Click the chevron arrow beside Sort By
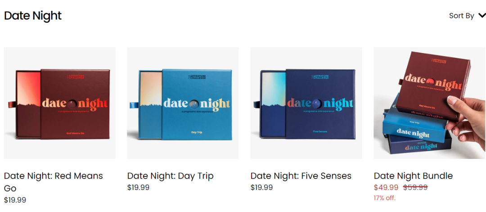Screen dimensions: 486x212 point(482,16)
